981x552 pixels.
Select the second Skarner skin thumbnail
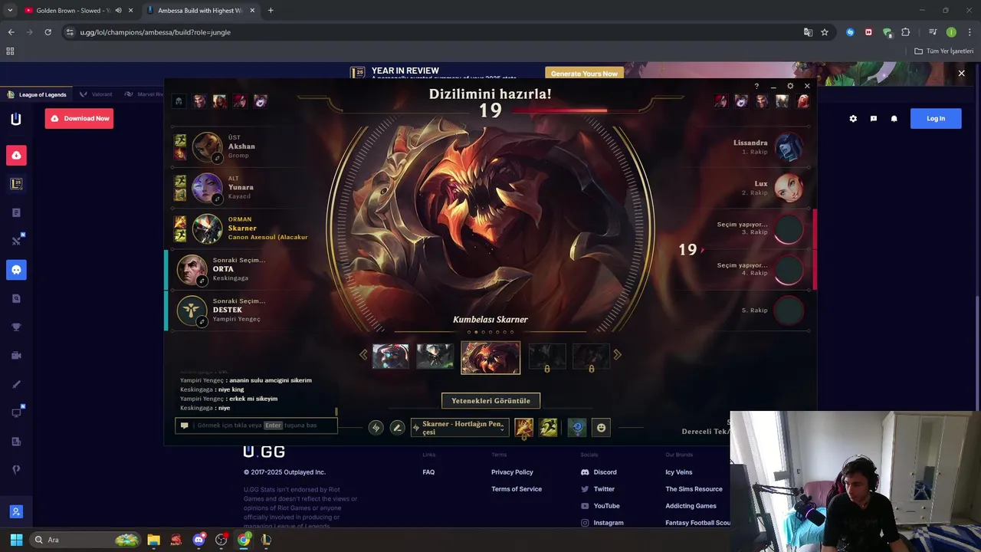coord(435,356)
